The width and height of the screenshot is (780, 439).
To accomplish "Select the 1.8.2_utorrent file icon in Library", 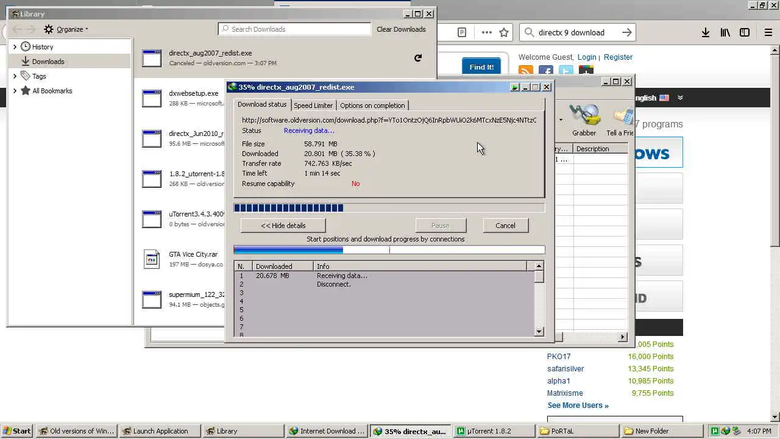I will click(152, 179).
